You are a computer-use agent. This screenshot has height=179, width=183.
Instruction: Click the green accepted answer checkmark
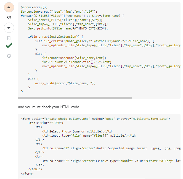pos(9,45)
